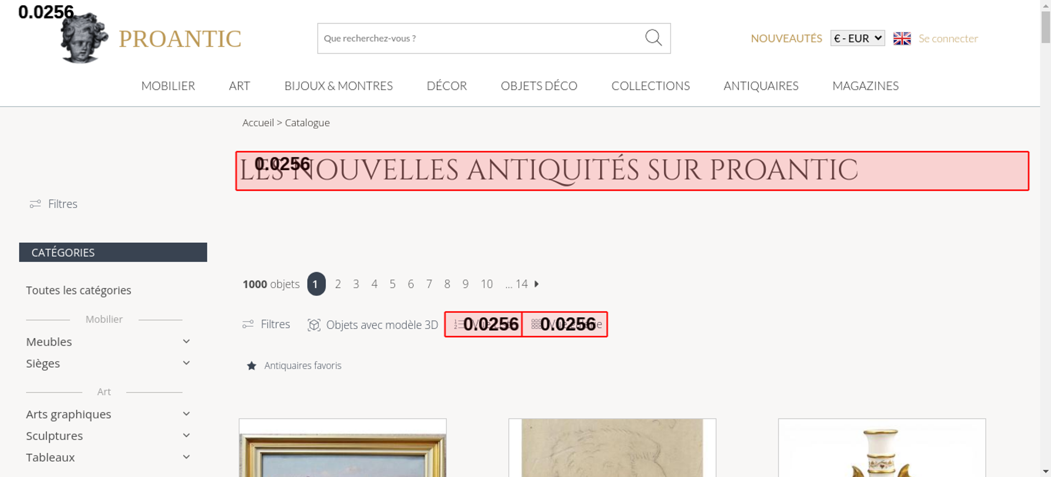Open the BIJOUX & MONTRES menu
This screenshot has height=477, width=1051.
pos(338,86)
